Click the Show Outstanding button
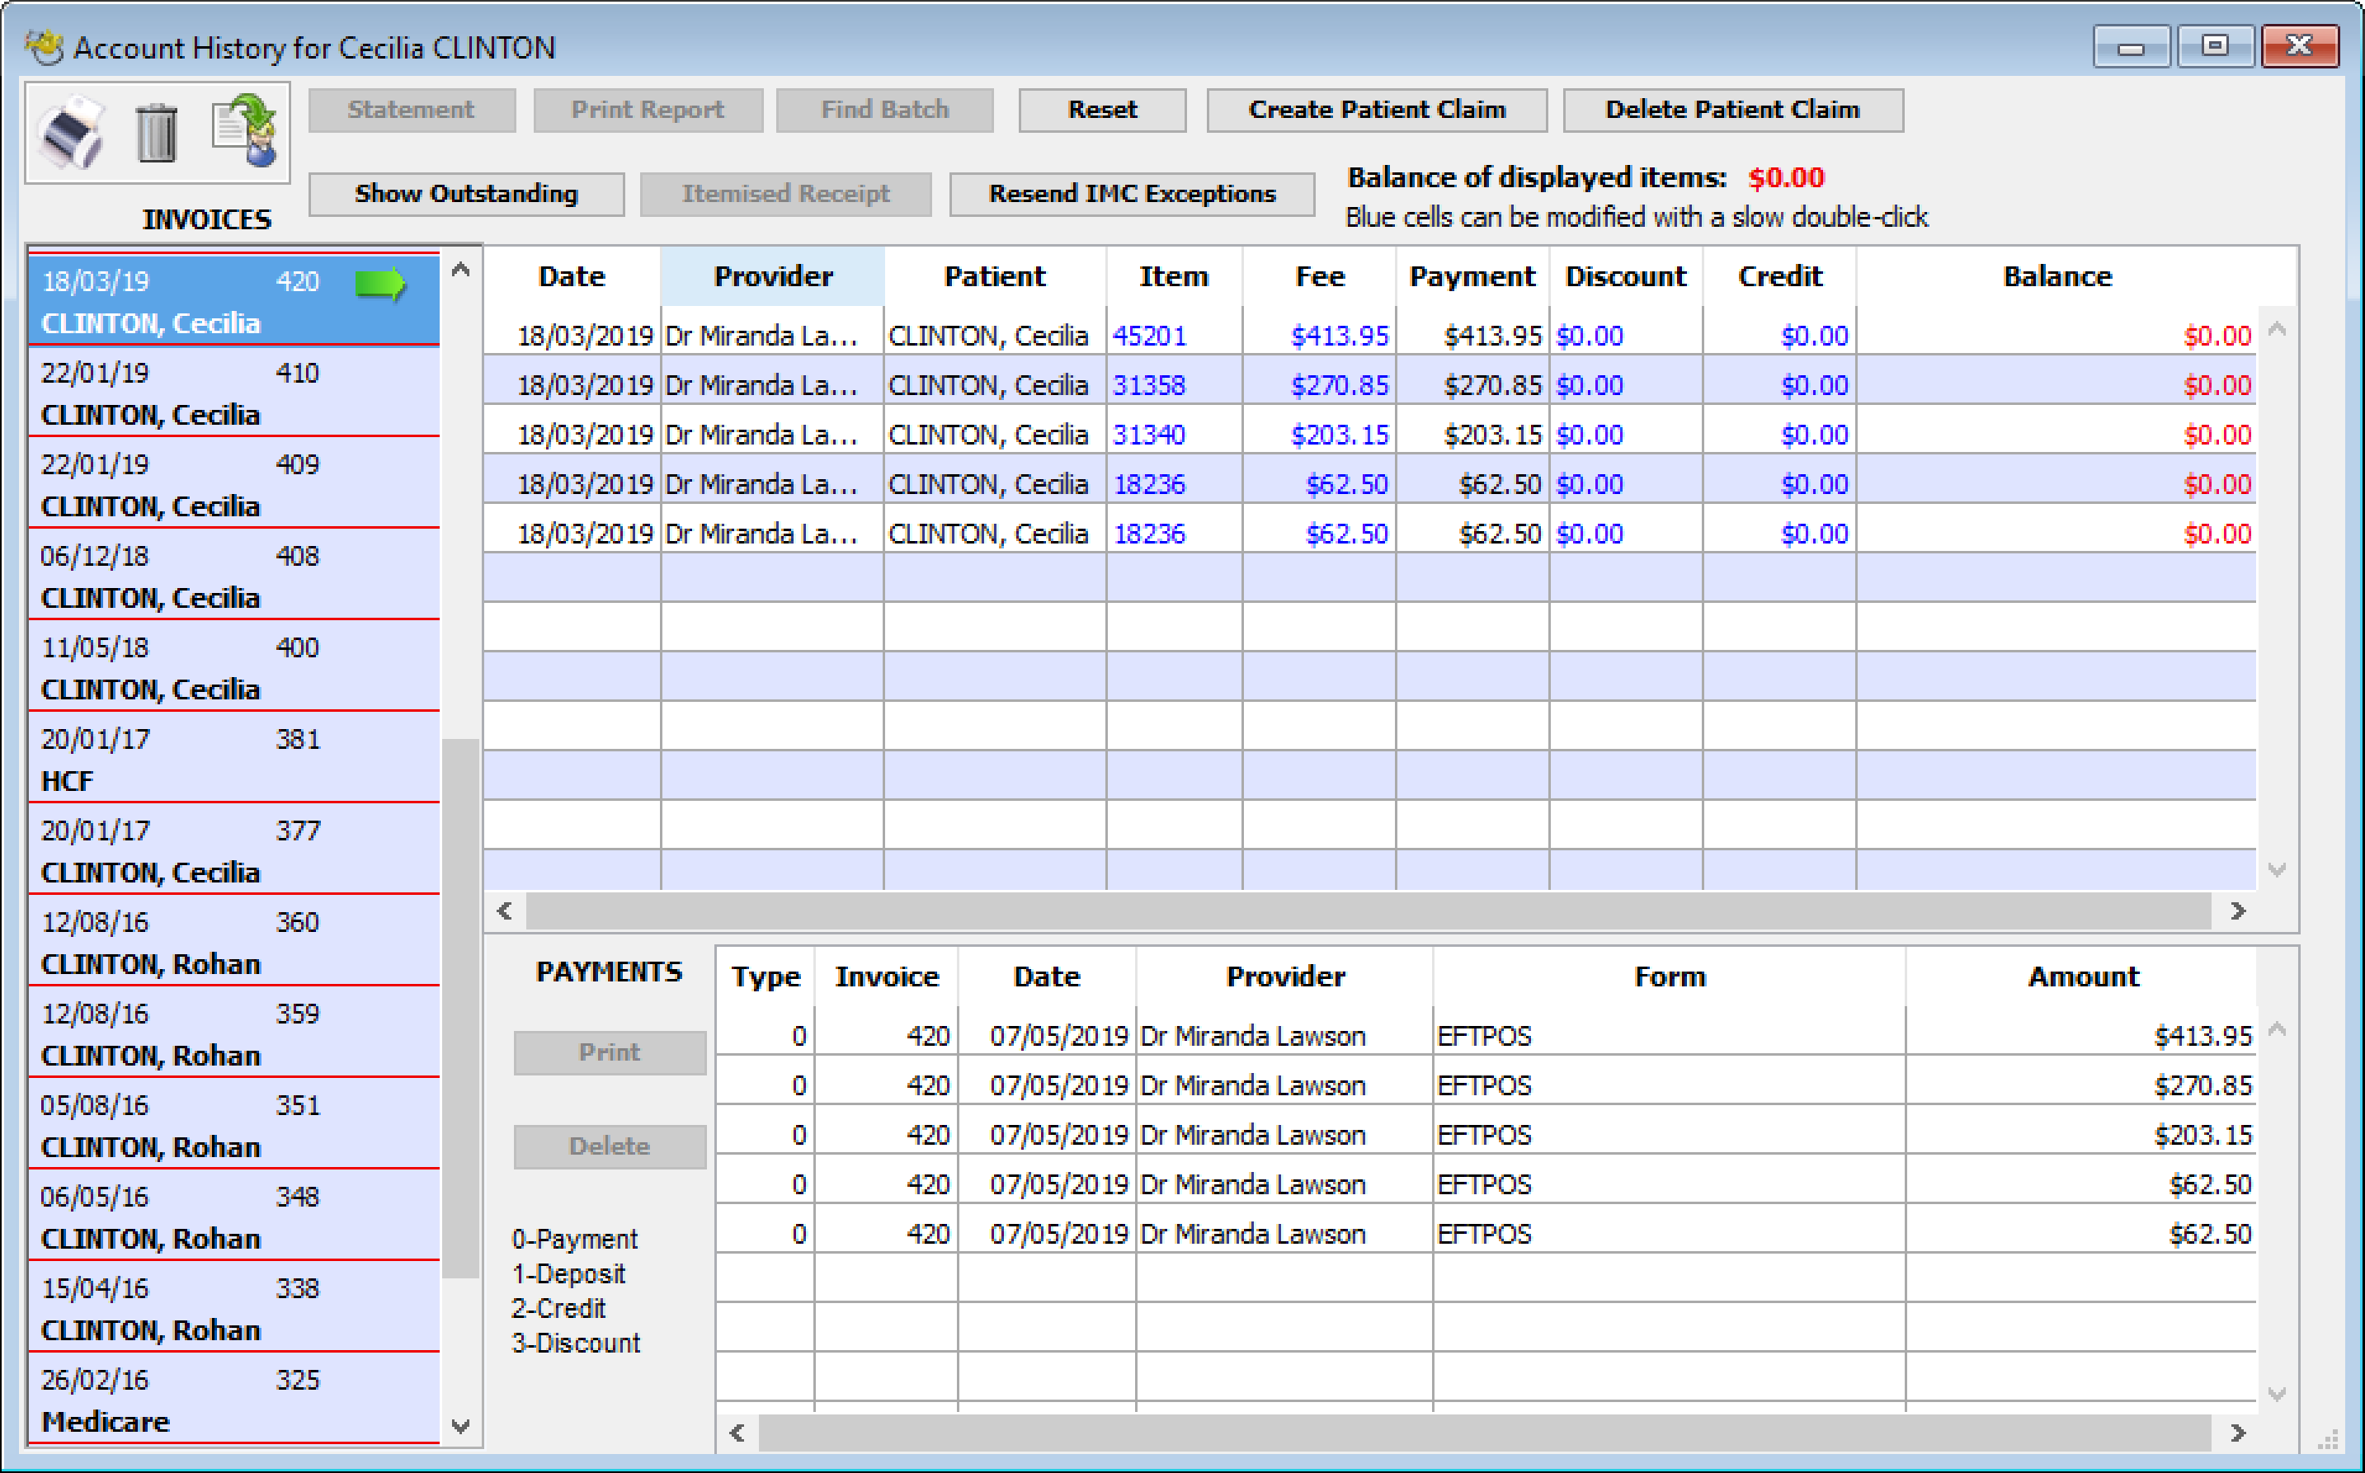The width and height of the screenshot is (2365, 1473). tap(467, 194)
